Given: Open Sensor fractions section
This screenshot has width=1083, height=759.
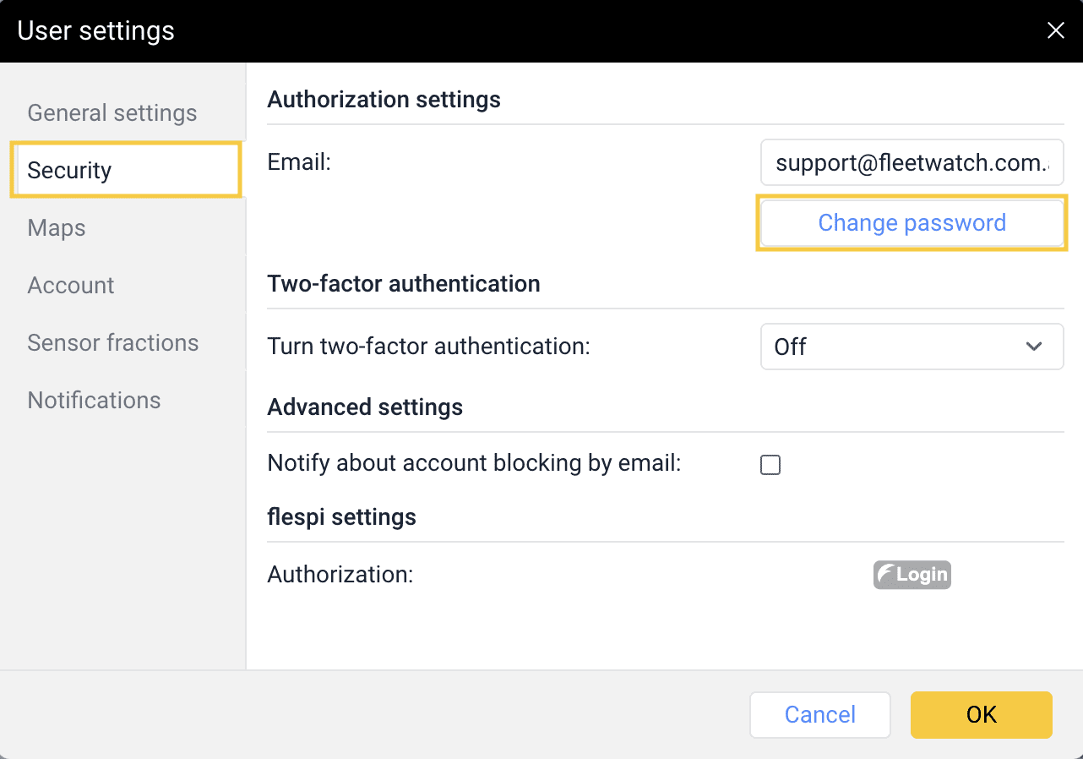Looking at the screenshot, I should pyautogui.click(x=113, y=343).
